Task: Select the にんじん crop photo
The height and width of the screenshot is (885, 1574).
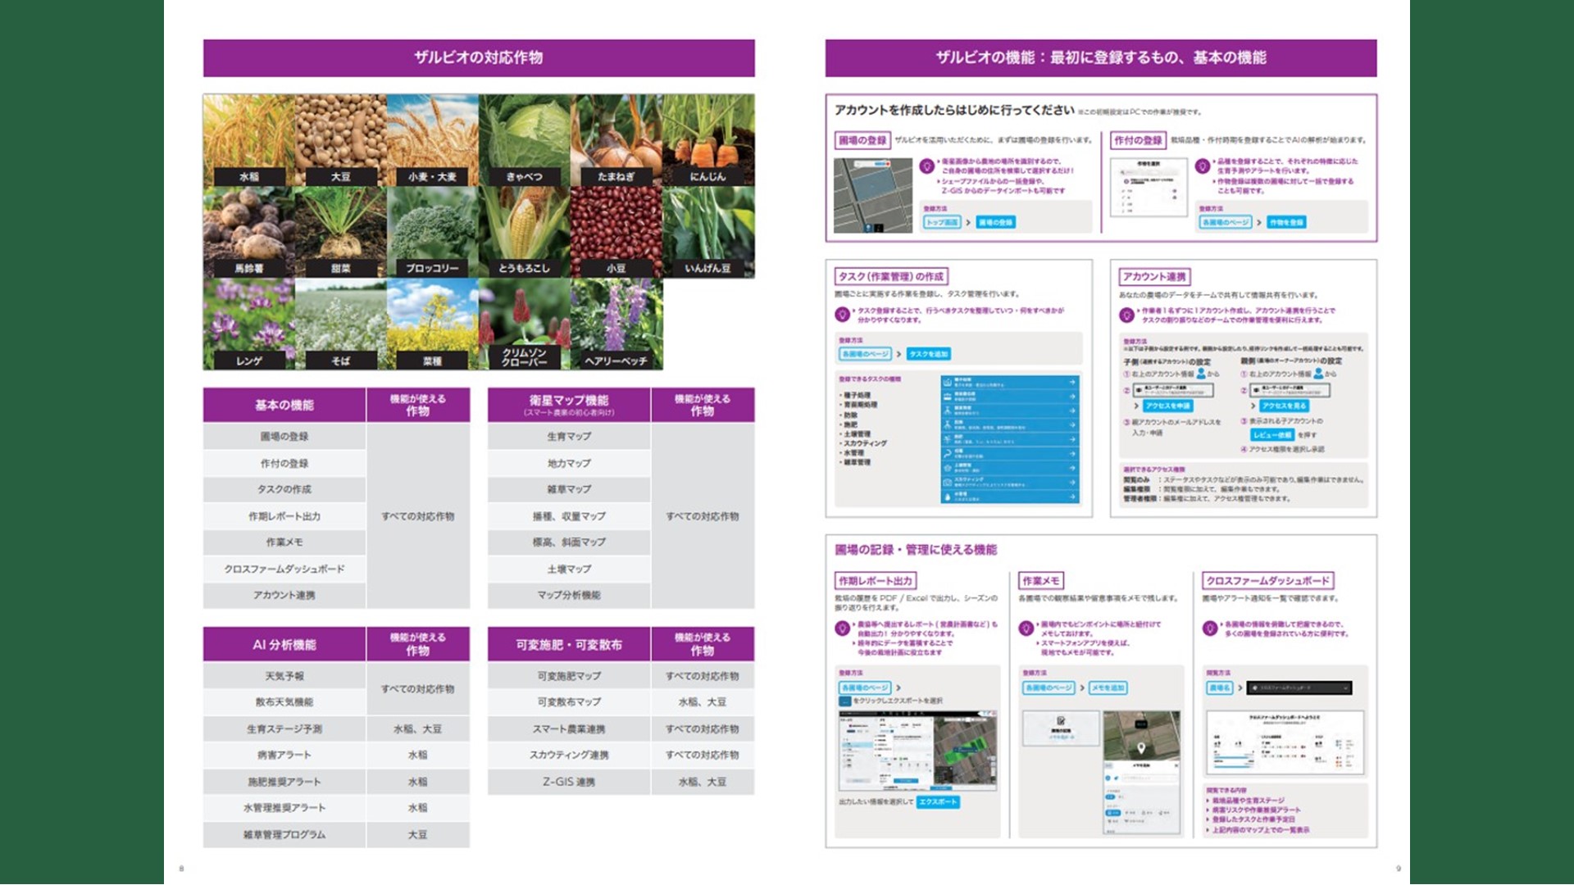Action: click(x=708, y=139)
